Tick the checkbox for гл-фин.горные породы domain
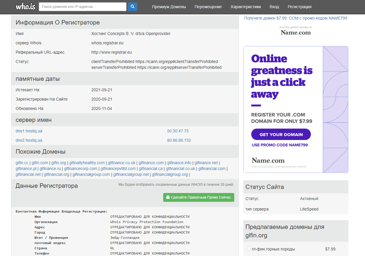Screen dimensions: 365x256 [249, 249]
